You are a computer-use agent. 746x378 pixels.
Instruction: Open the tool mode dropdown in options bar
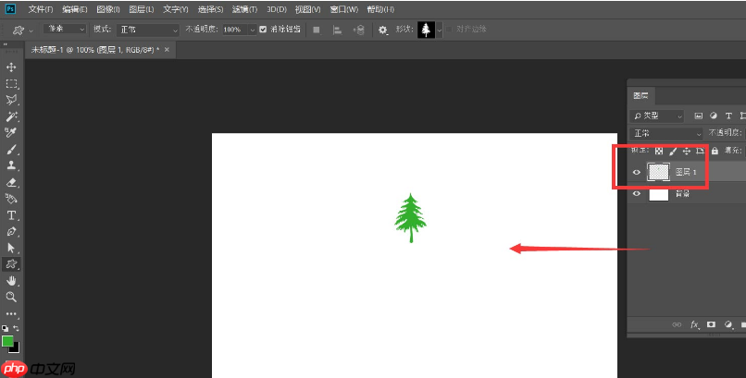[65, 29]
